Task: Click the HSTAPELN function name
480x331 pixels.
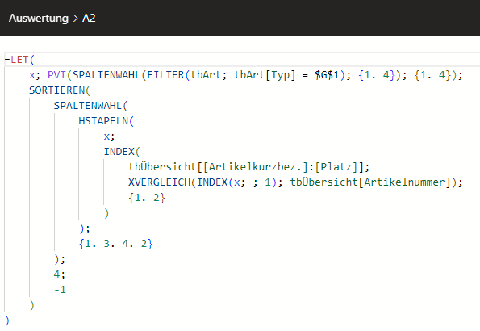Action: click(103, 121)
